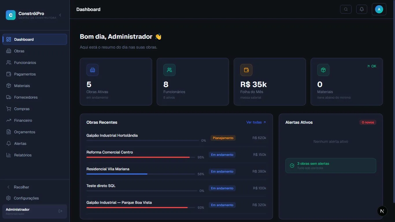Click Em andamento badge for Parque Boa Vista
This screenshot has height=222, width=395.
coord(222,205)
